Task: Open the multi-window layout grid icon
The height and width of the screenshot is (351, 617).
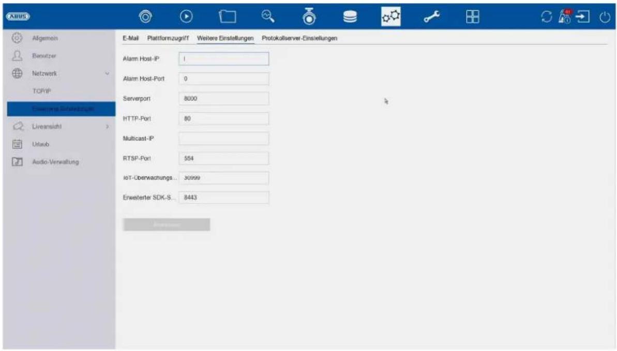Action: 473,17
